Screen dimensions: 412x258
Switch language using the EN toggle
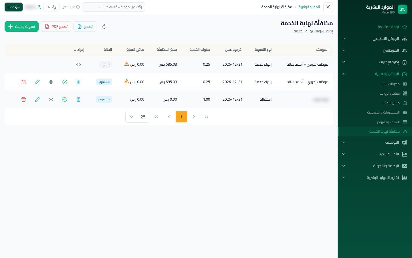pyautogui.click(x=51, y=7)
